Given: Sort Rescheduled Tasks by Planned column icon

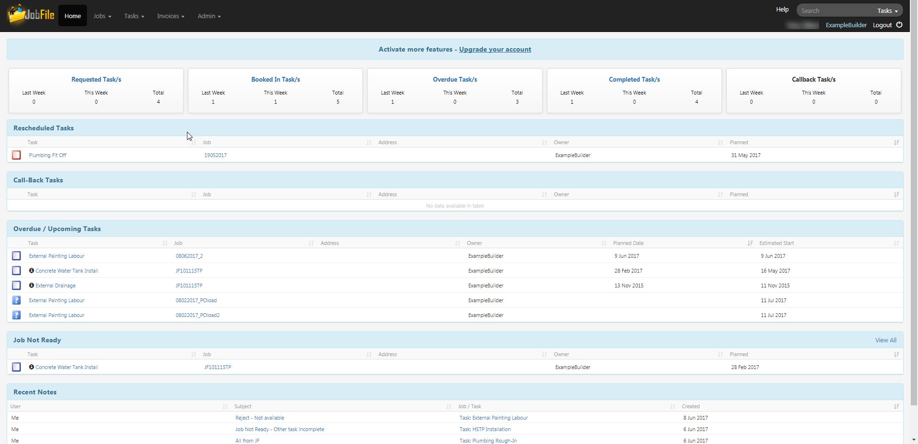Looking at the screenshot, I should click(x=896, y=142).
